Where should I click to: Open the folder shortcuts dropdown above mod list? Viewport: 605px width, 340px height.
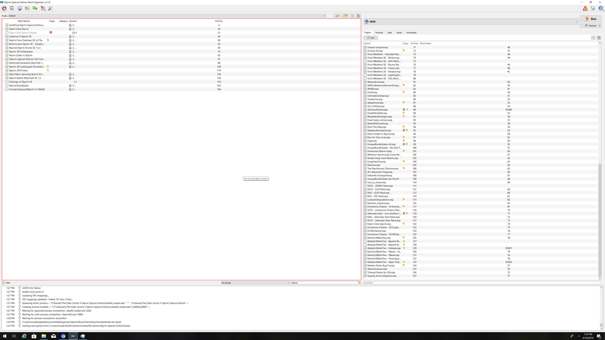click(345, 16)
